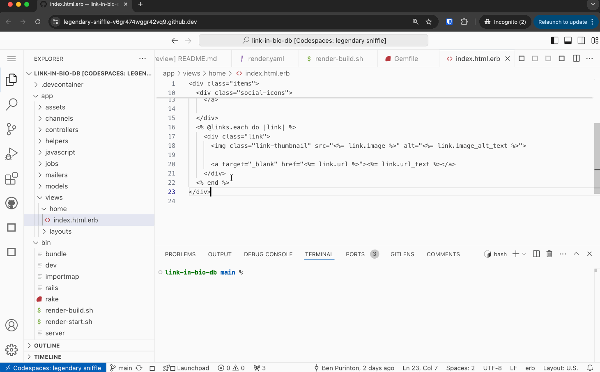
Task: Switch to render-build.sh tab
Action: pos(338,59)
